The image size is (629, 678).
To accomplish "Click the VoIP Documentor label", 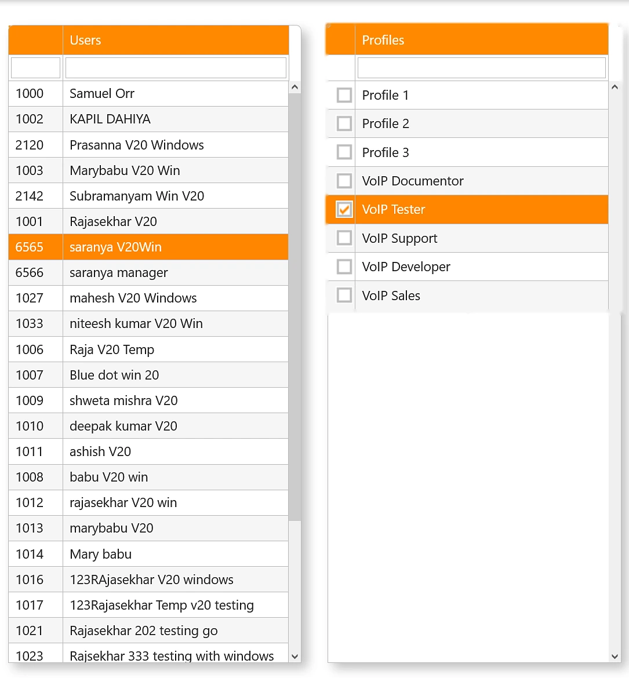I will click(x=413, y=181).
